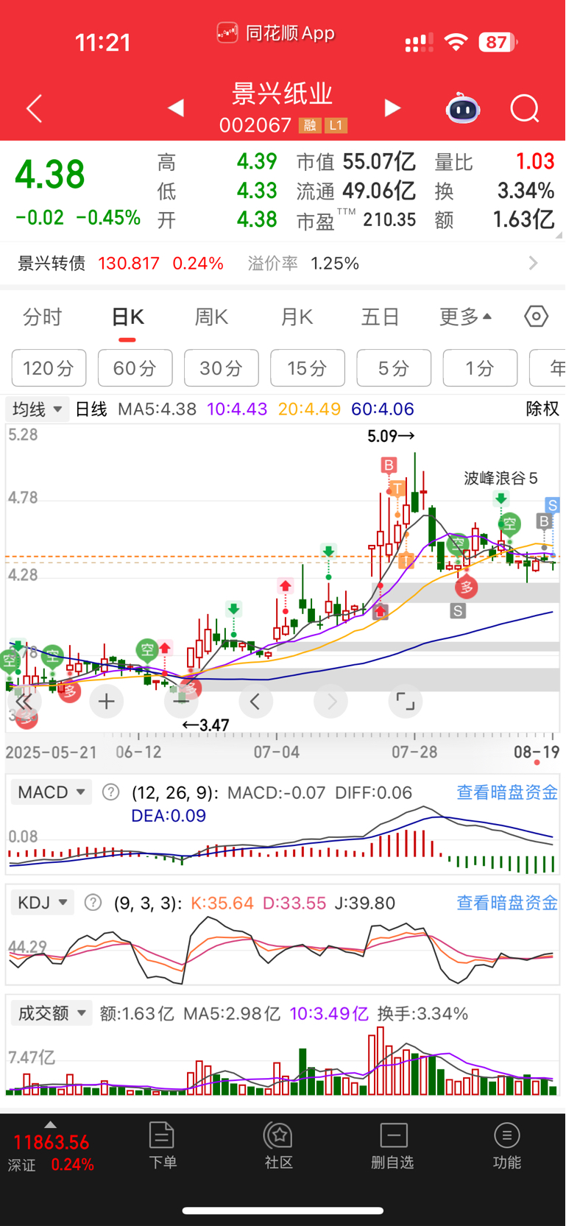The image size is (566, 1226).
Task: Switch to 周K tab
Action: pyautogui.click(x=212, y=317)
